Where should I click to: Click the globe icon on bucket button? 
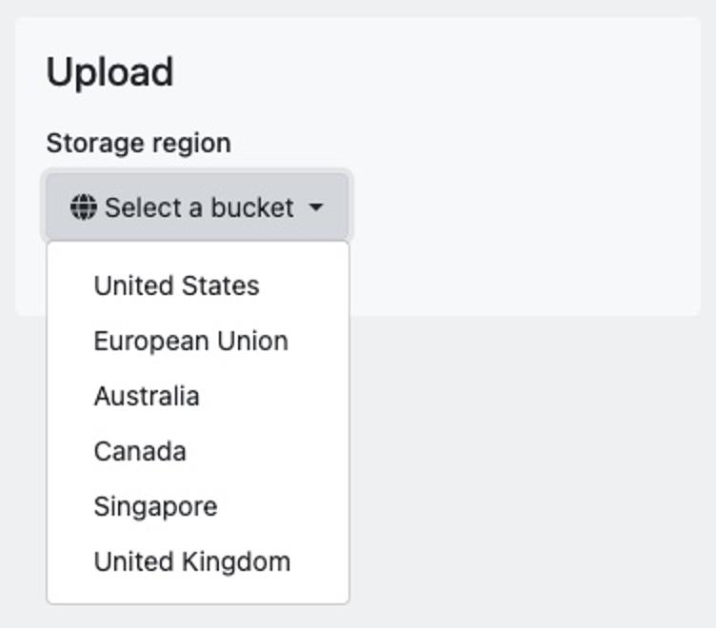tap(84, 207)
